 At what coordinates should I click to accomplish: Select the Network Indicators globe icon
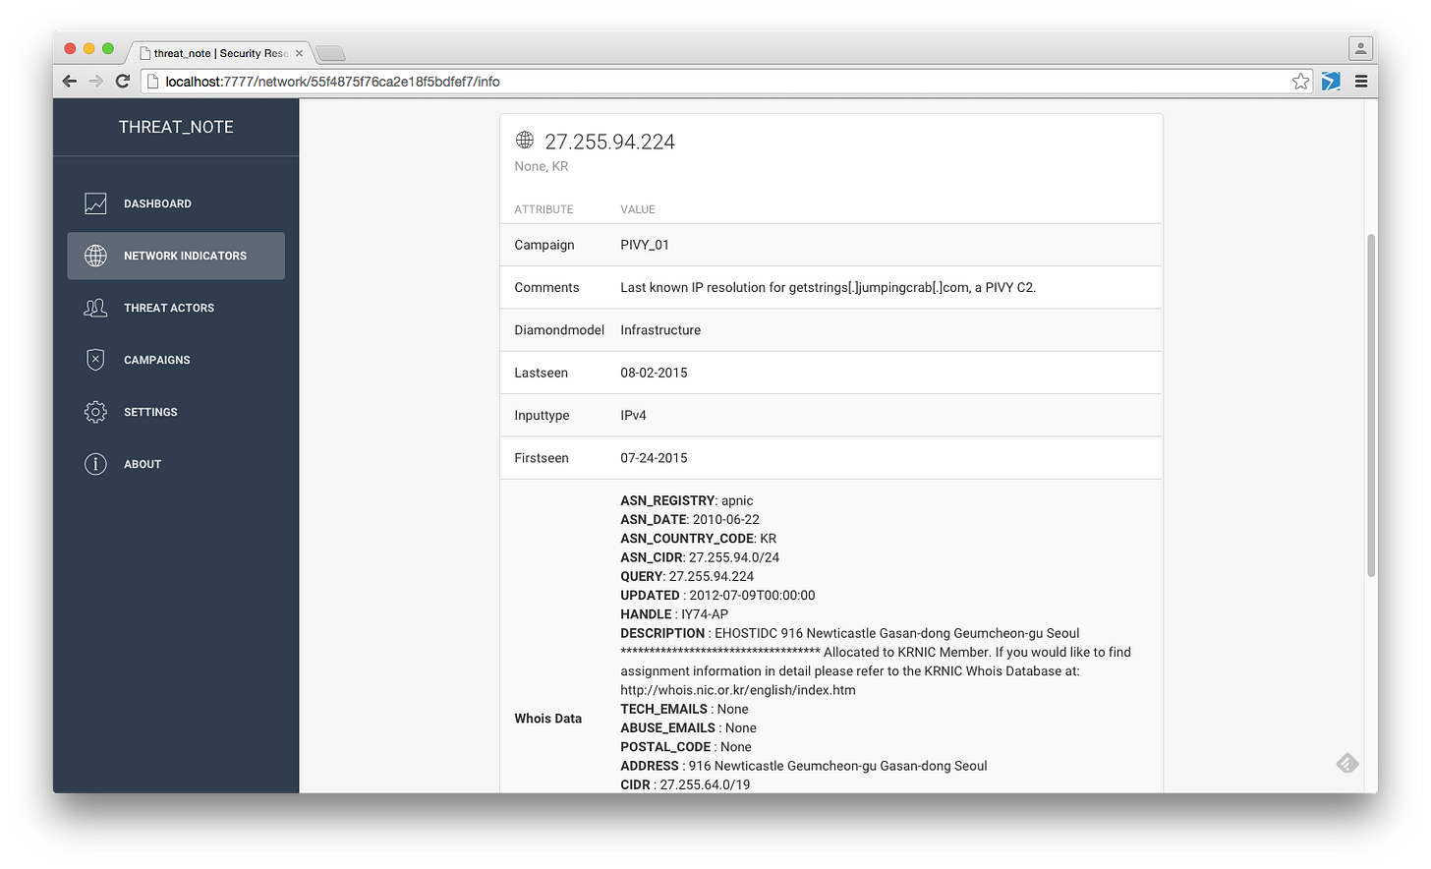pyautogui.click(x=95, y=256)
